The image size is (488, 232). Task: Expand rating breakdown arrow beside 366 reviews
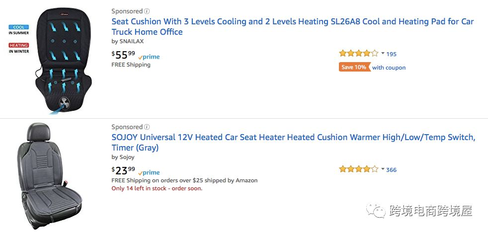click(383, 169)
